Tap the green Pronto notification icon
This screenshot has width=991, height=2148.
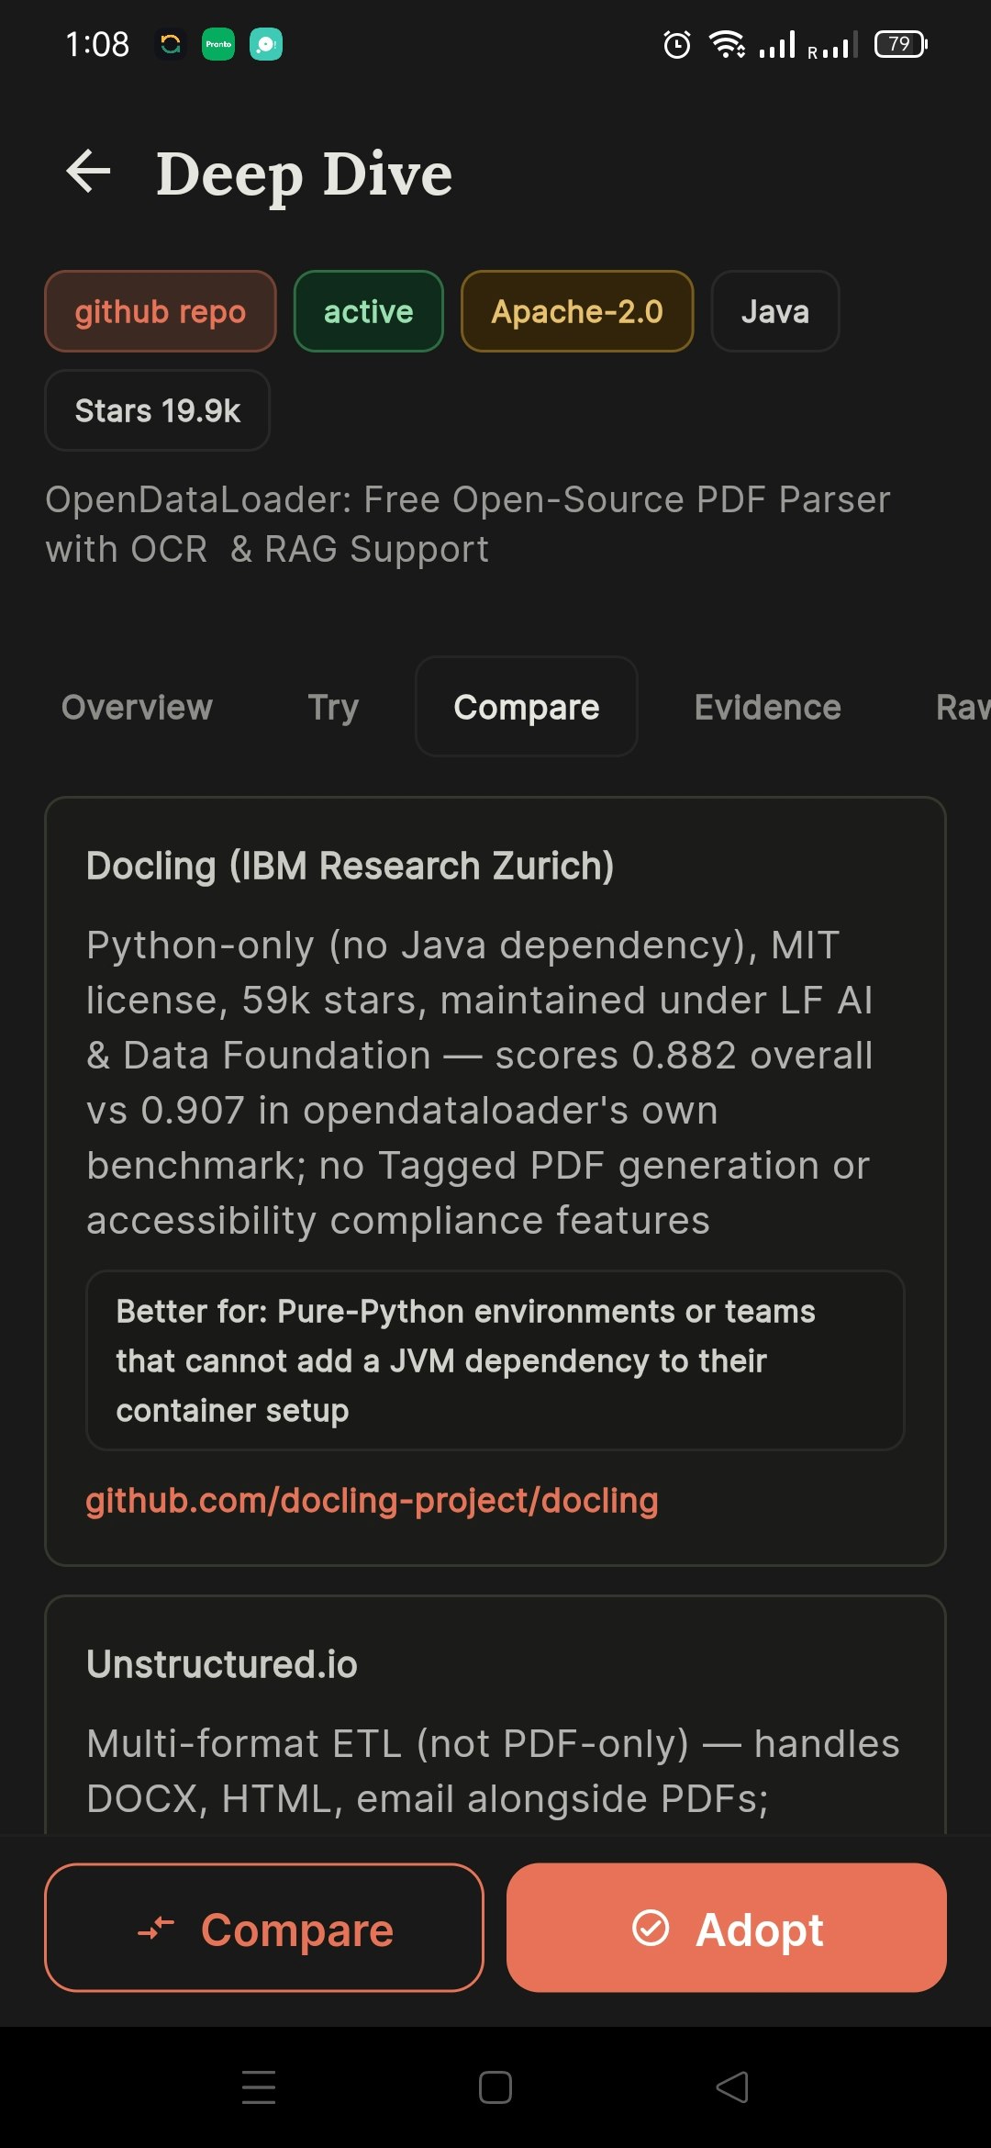[x=218, y=44]
